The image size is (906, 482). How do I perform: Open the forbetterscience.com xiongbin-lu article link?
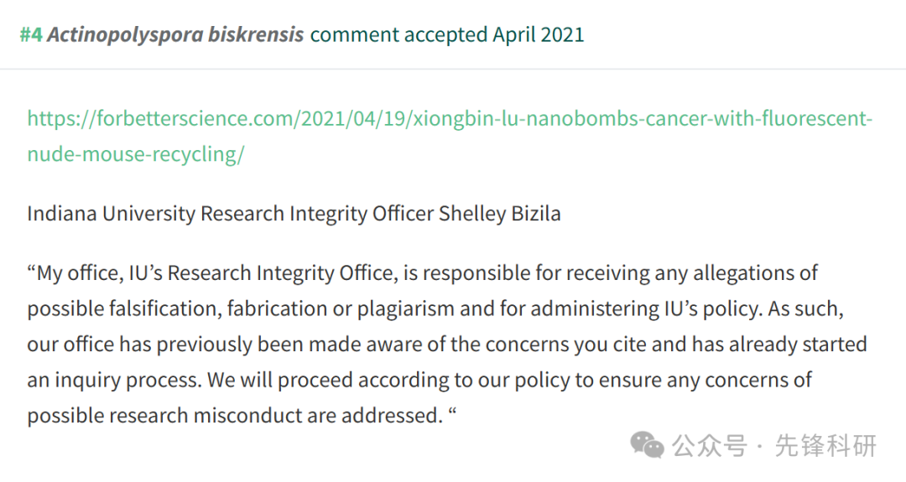pos(450,137)
